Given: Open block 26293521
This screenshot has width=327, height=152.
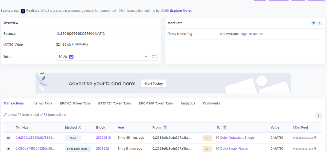Looking at the screenshot, I should (103, 148).
